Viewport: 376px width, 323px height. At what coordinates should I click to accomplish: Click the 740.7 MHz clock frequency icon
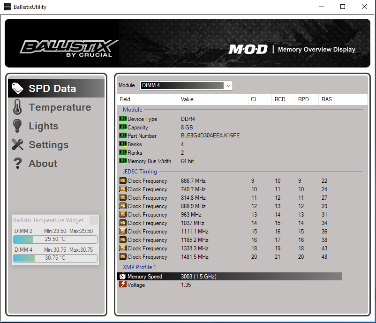tap(123, 189)
